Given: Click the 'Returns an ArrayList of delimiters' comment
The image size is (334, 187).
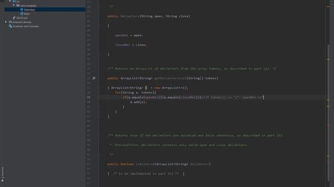Looking at the screenshot, I should coord(192,69).
